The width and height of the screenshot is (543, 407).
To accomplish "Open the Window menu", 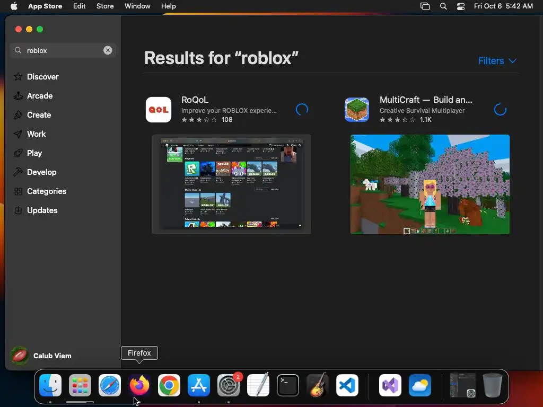I will click(137, 6).
